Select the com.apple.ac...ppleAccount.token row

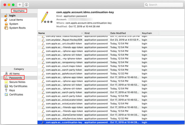tap(111, 74)
